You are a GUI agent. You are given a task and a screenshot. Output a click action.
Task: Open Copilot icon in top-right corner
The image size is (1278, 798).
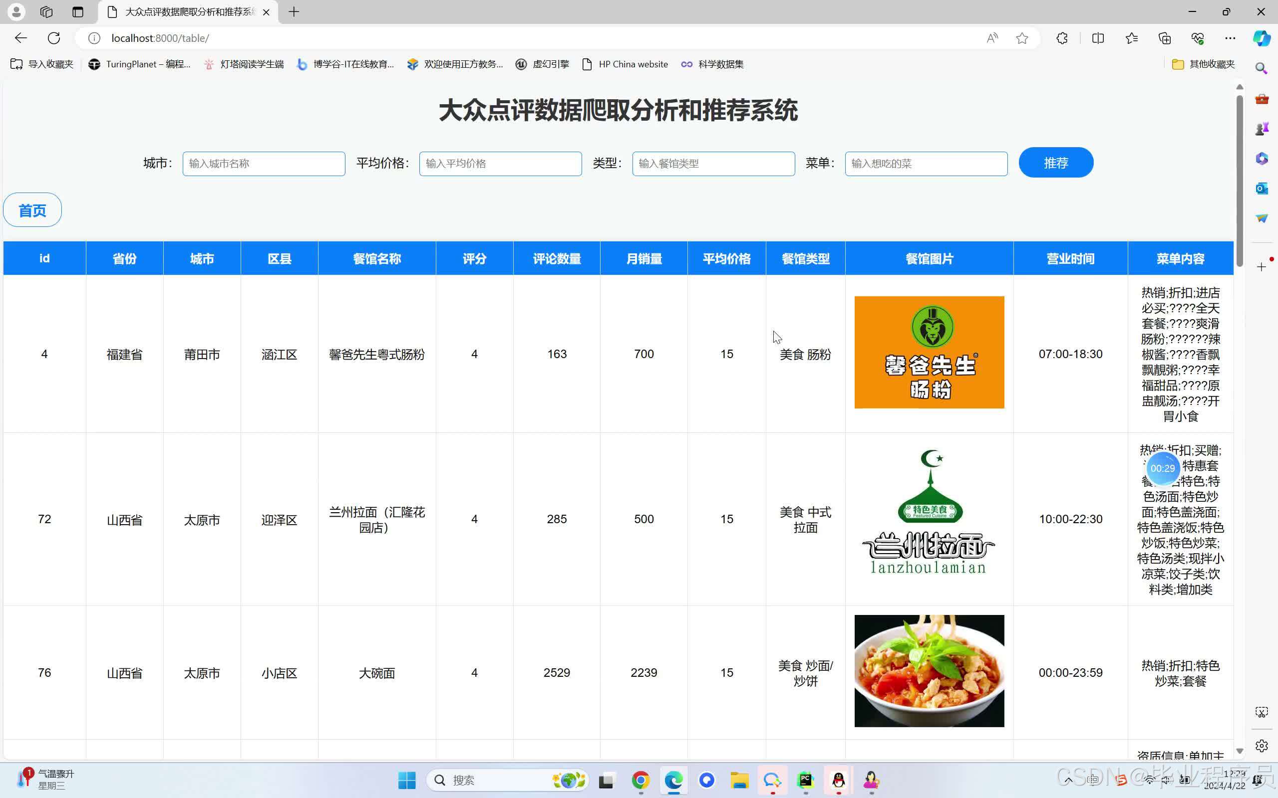click(x=1261, y=38)
